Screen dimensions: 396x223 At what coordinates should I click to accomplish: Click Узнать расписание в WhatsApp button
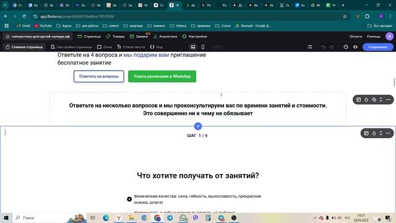(x=162, y=76)
